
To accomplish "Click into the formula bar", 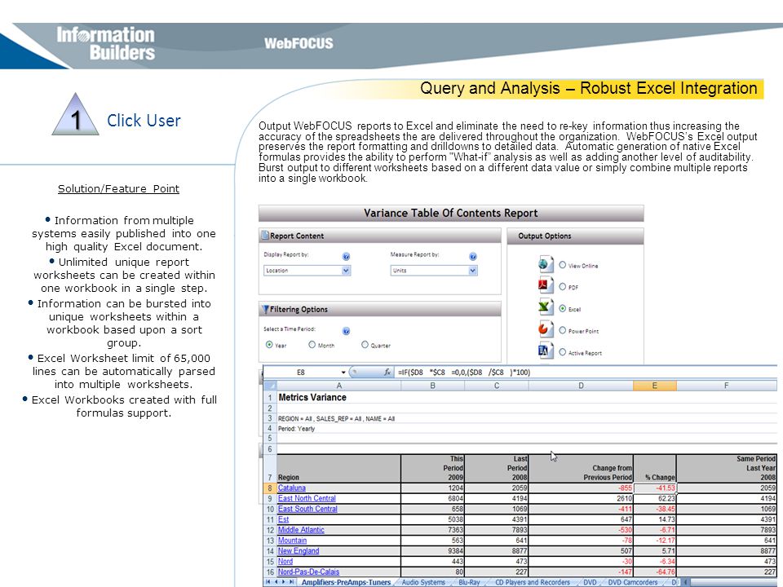I will (x=586, y=373).
